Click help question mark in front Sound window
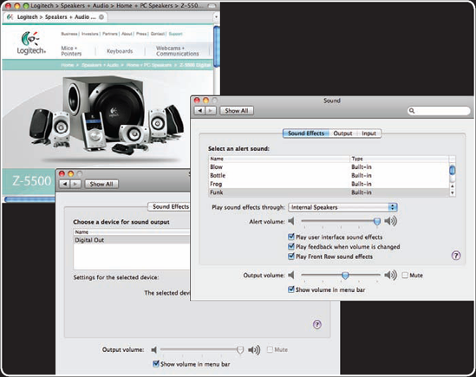This screenshot has width=476, height=377. coord(456,256)
